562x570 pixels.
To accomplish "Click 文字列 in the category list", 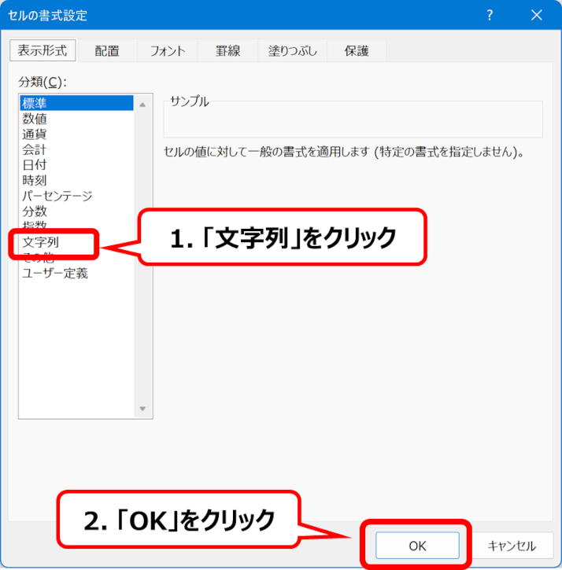I will [x=41, y=243].
